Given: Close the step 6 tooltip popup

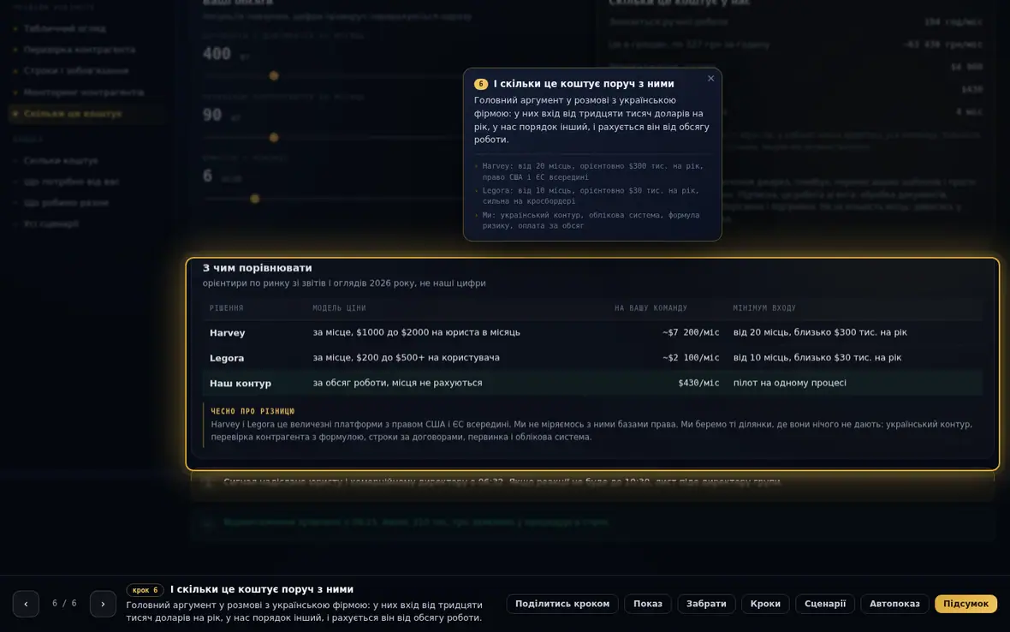Looking at the screenshot, I should tap(710, 79).
